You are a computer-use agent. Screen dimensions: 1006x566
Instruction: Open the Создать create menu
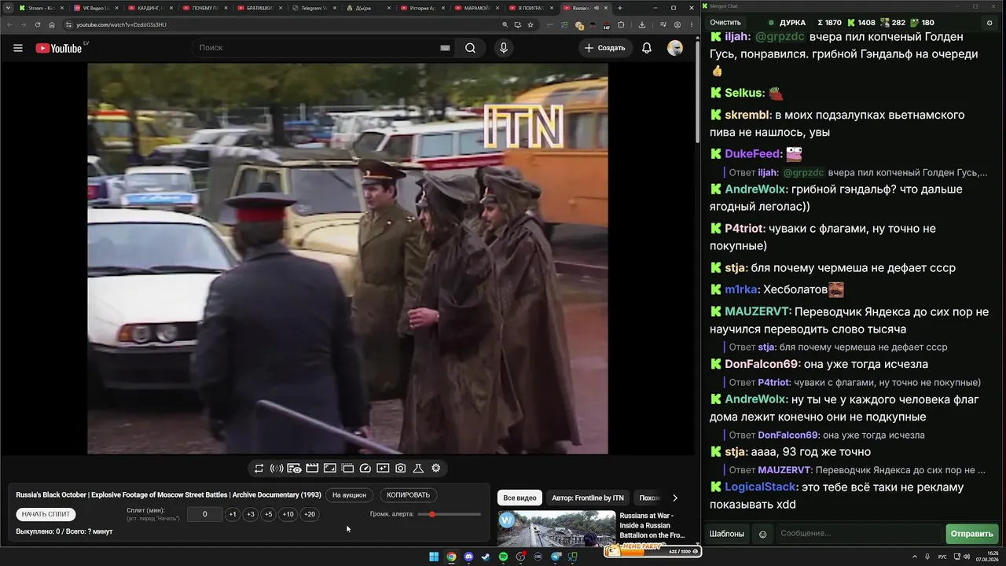click(604, 48)
